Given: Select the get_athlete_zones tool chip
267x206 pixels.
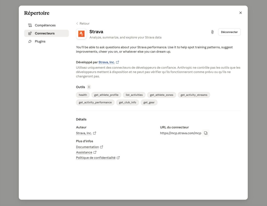Looking at the screenshot, I should point(162,95).
